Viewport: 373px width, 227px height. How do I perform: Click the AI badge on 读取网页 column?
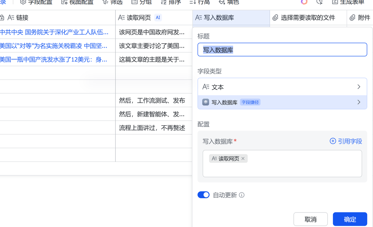(x=158, y=17)
